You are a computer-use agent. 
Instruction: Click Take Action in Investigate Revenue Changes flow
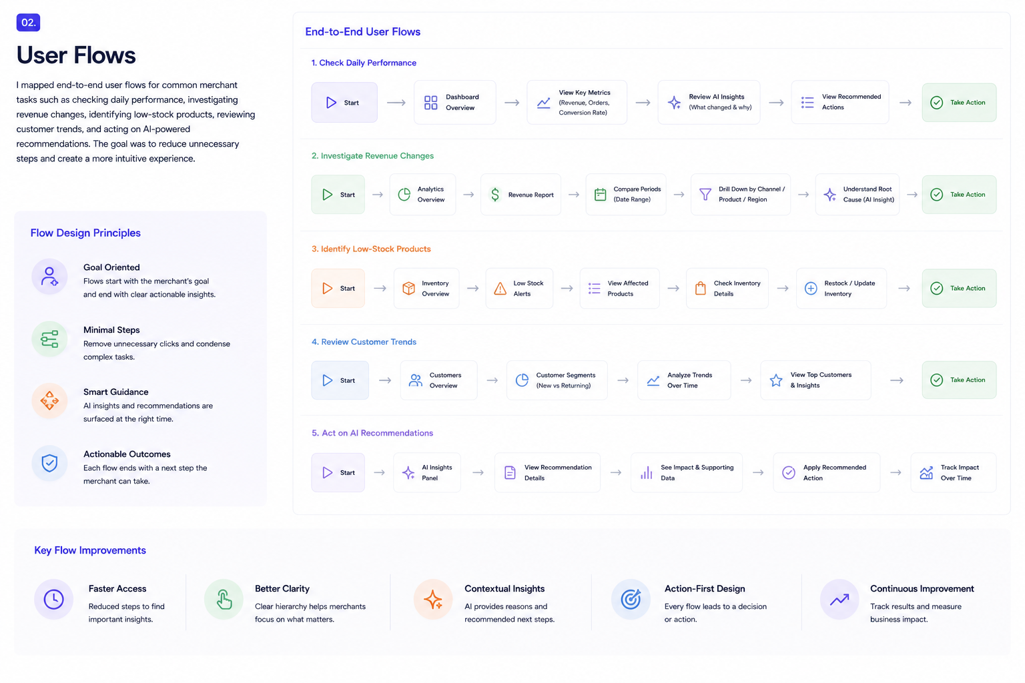click(959, 195)
